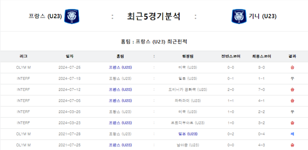Click the final score 4-1
This screenshot has width=308, height=150.
click(261, 101)
